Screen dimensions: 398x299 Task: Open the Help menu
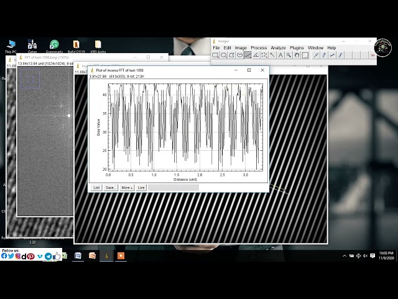pyautogui.click(x=331, y=48)
